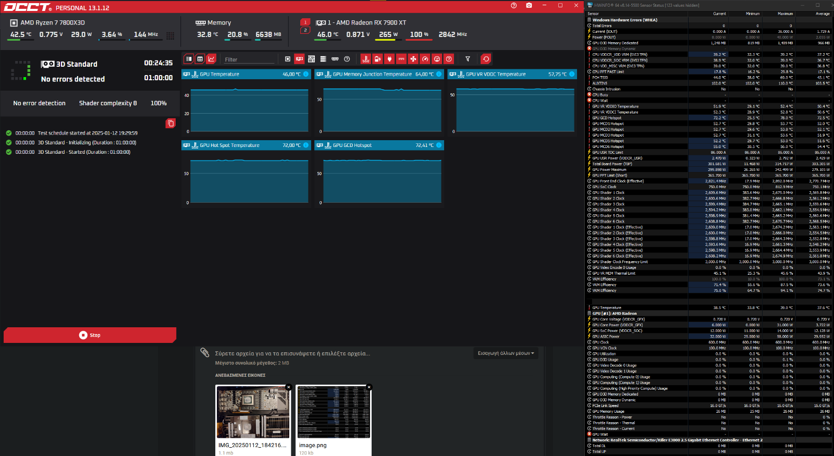
Task: Expand GPU [#1]: AMD Radeon group in HWiNFO
Action: coord(614,313)
